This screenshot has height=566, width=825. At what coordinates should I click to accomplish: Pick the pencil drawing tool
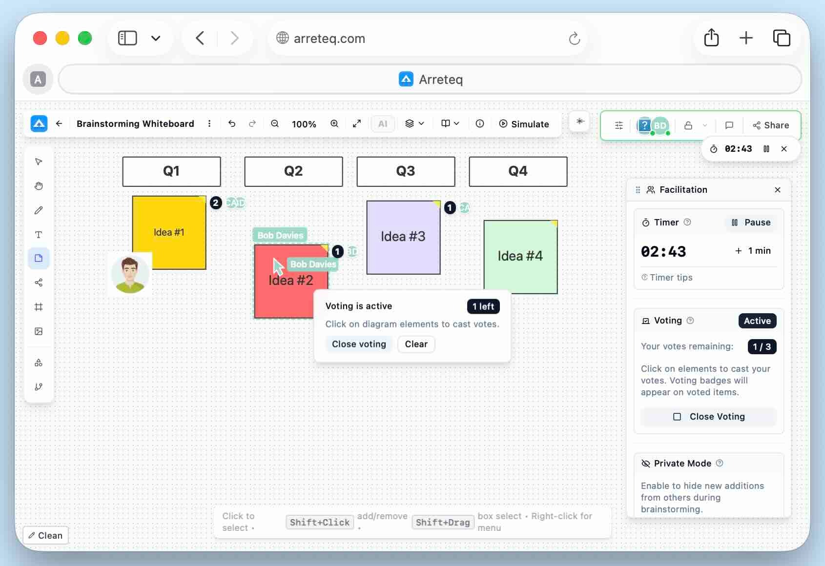(39, 210)
